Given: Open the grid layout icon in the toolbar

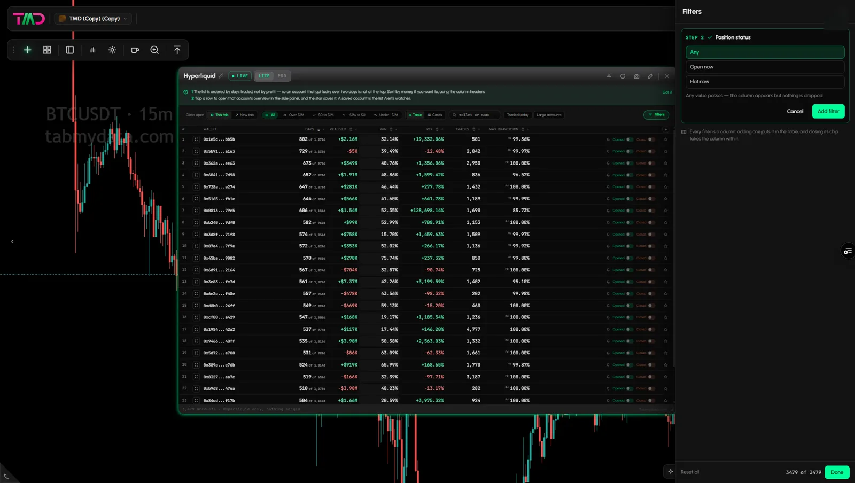Looking at the screenshot, I should coord(47,50).
